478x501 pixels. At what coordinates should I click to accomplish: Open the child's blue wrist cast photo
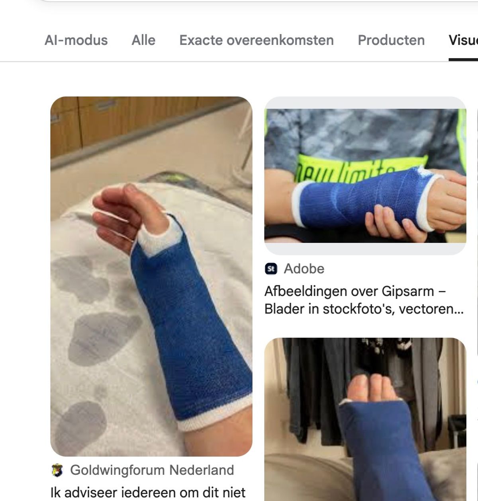click(x=365, y=175)
